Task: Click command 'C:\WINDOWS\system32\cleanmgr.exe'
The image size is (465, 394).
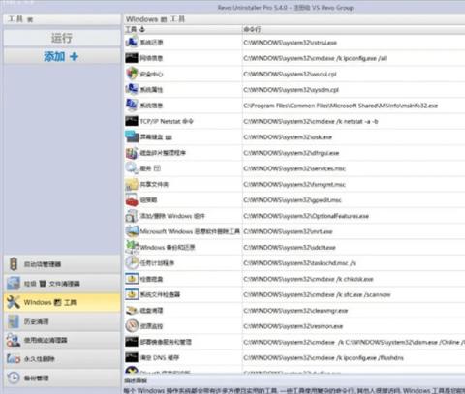Action: point(295,311)
